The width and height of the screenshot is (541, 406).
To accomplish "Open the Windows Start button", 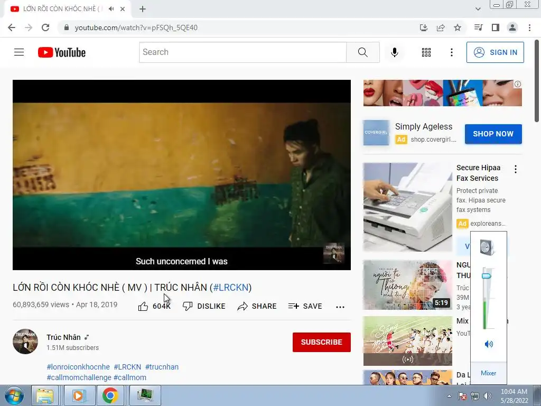I will point(14,395).
